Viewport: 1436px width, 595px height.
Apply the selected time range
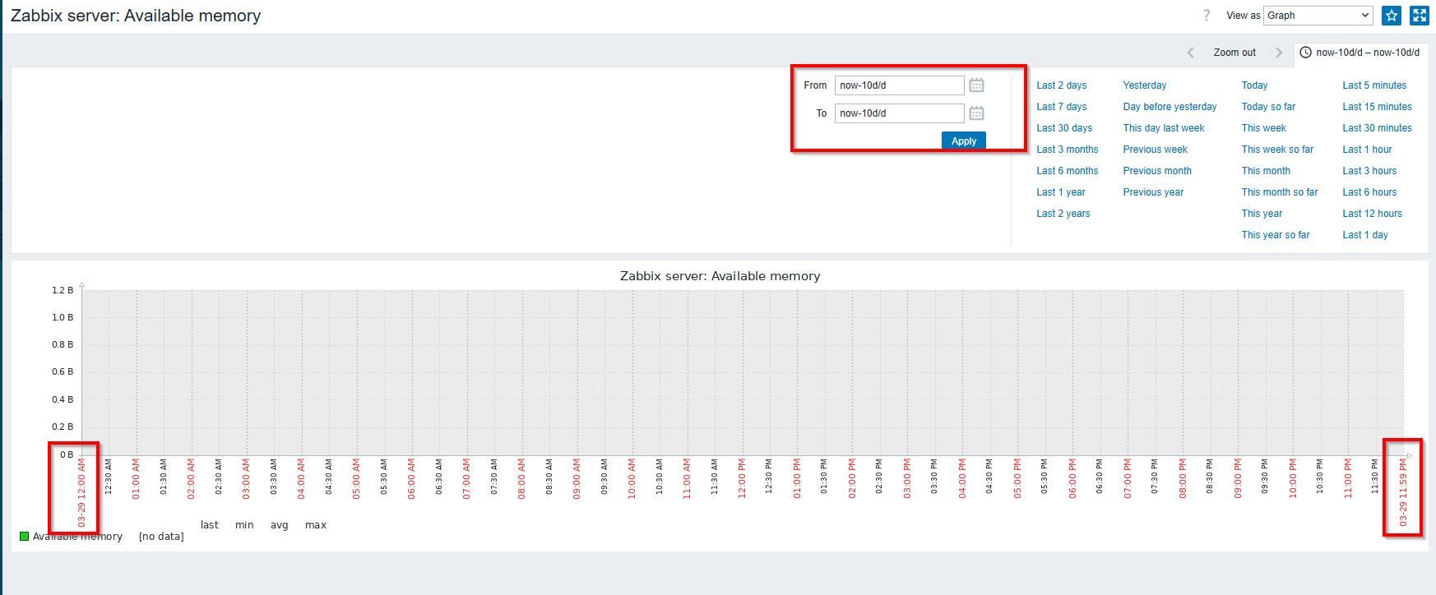pyautogui.click(x=964, y=141)
